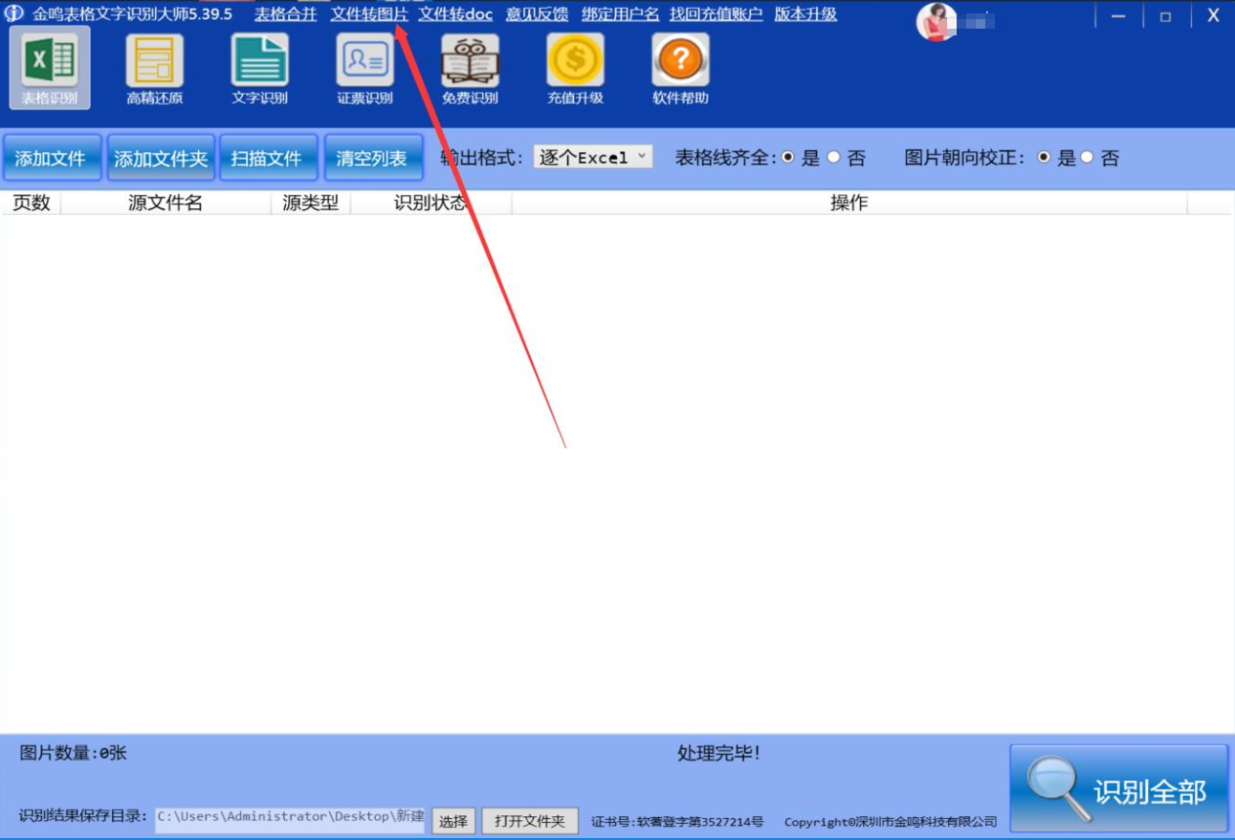This screenshot has width=1235, height=840.
Task: Open 软件帮助 question mark icon
Action: (x=680, y=68)
